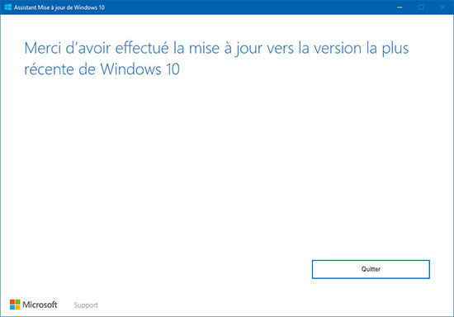The height and width of the screenshot is (317, 454).
Task: Click the word 'Merci' in the heading
Action: (43, 48)
